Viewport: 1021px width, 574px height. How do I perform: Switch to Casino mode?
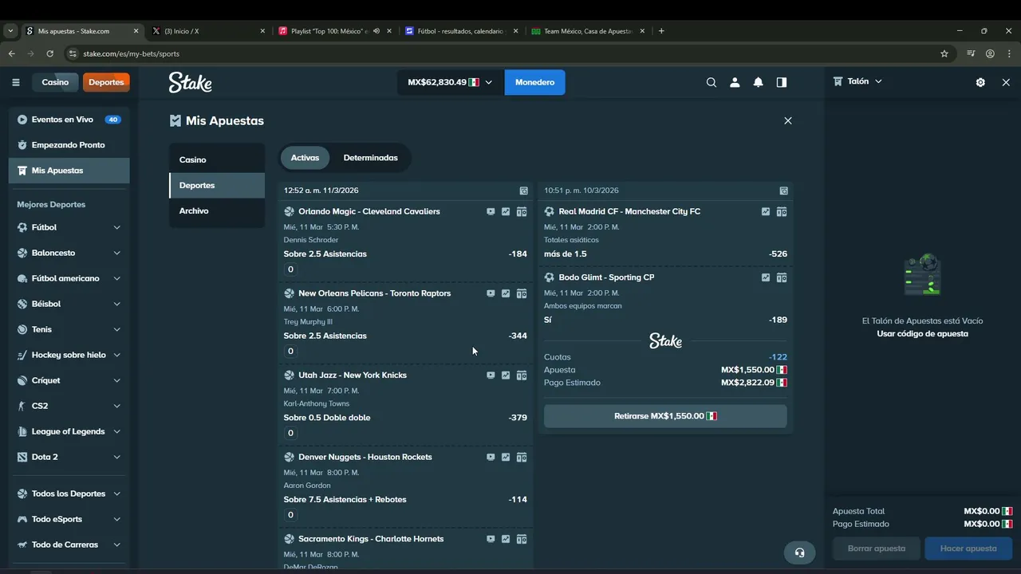coord(55,82)
